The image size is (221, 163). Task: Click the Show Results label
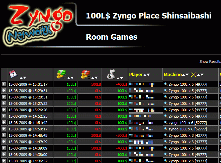[210, 62]
